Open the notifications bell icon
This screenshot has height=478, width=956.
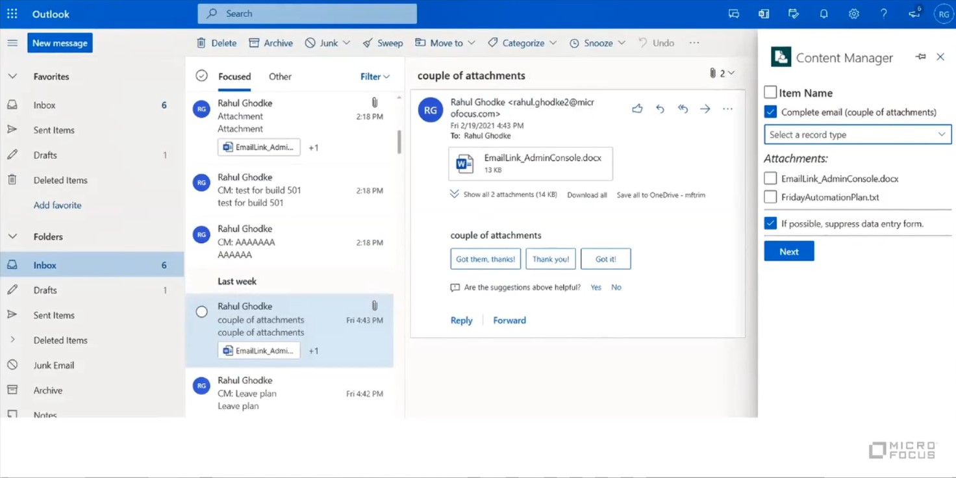824,14
